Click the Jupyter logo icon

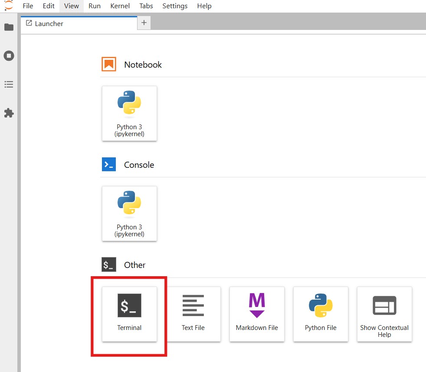(x=8, y=6)
